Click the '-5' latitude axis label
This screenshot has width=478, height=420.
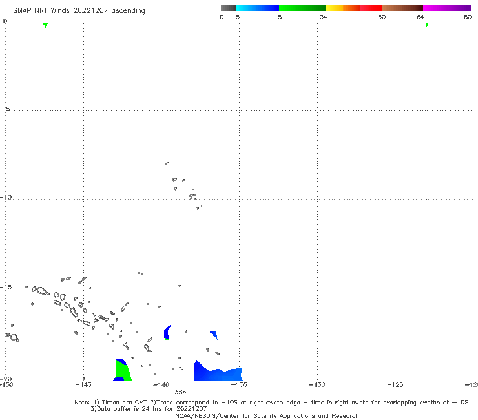[5, 109]
